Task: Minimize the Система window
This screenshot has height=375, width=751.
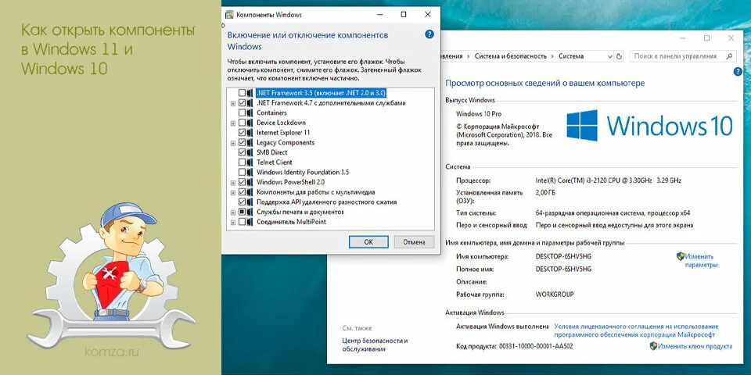Action: click(682, 38)
